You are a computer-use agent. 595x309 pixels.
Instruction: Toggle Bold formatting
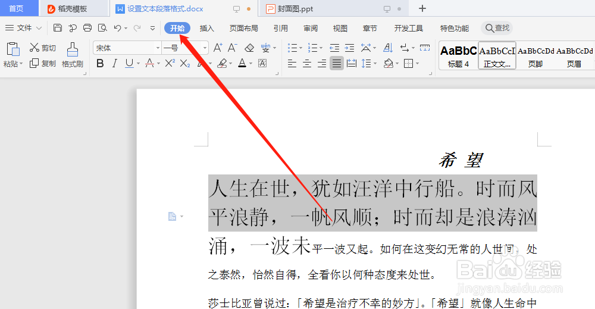pos(100,63)
